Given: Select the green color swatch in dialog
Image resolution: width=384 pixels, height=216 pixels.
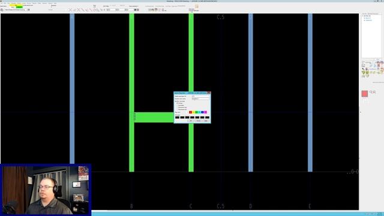Looking at the screenshot, I should (196, 112).
